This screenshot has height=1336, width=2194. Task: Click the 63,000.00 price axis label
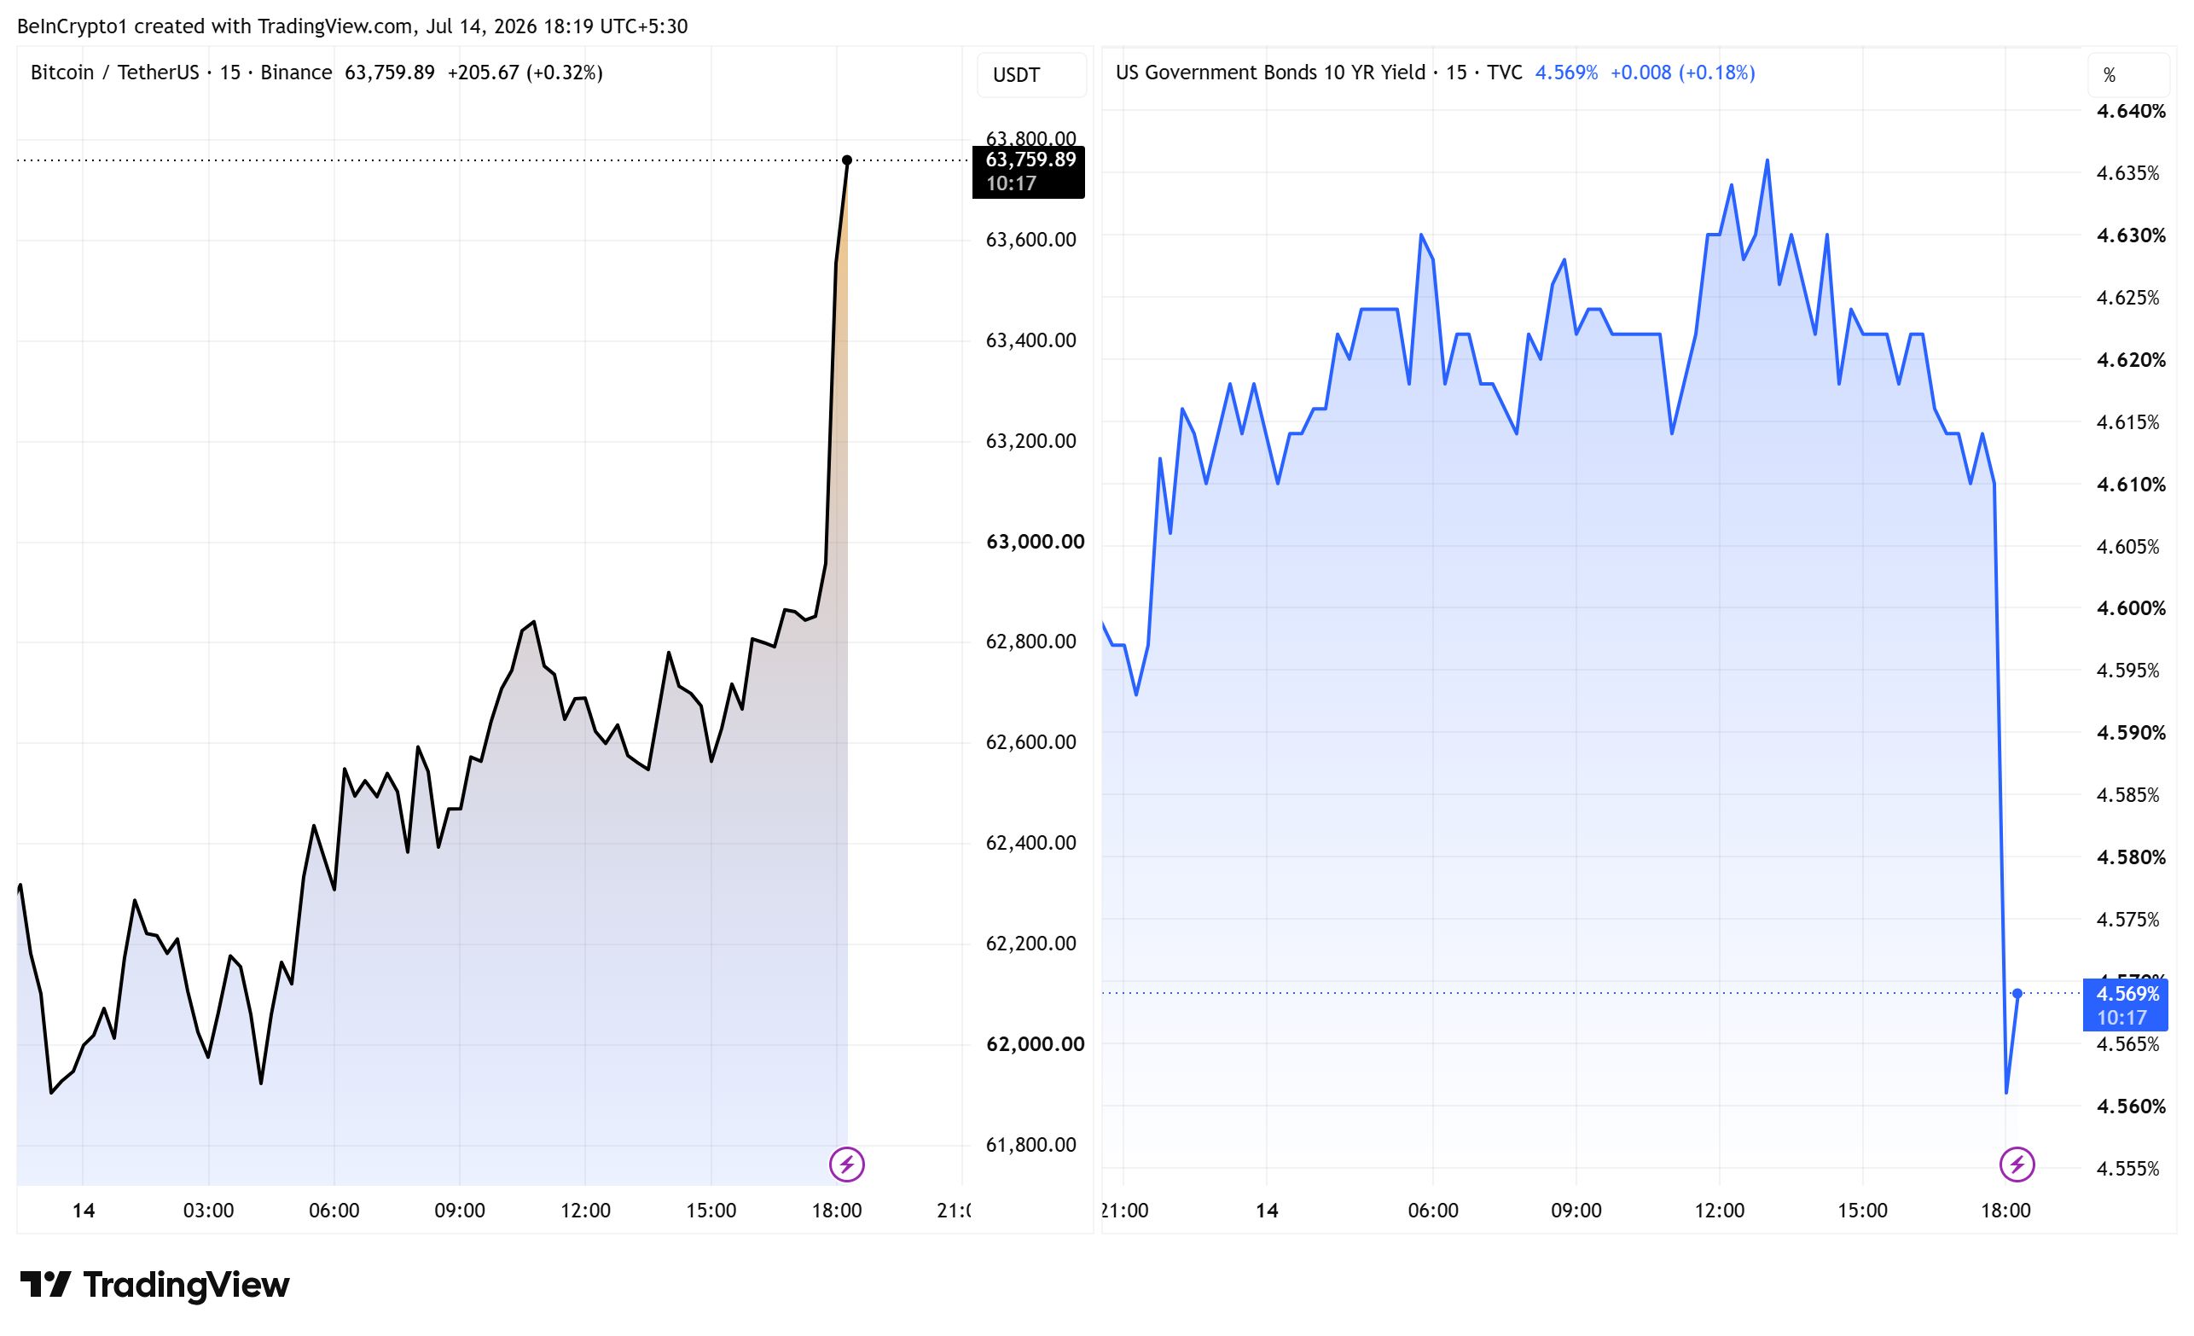(x=1036, y=542)
